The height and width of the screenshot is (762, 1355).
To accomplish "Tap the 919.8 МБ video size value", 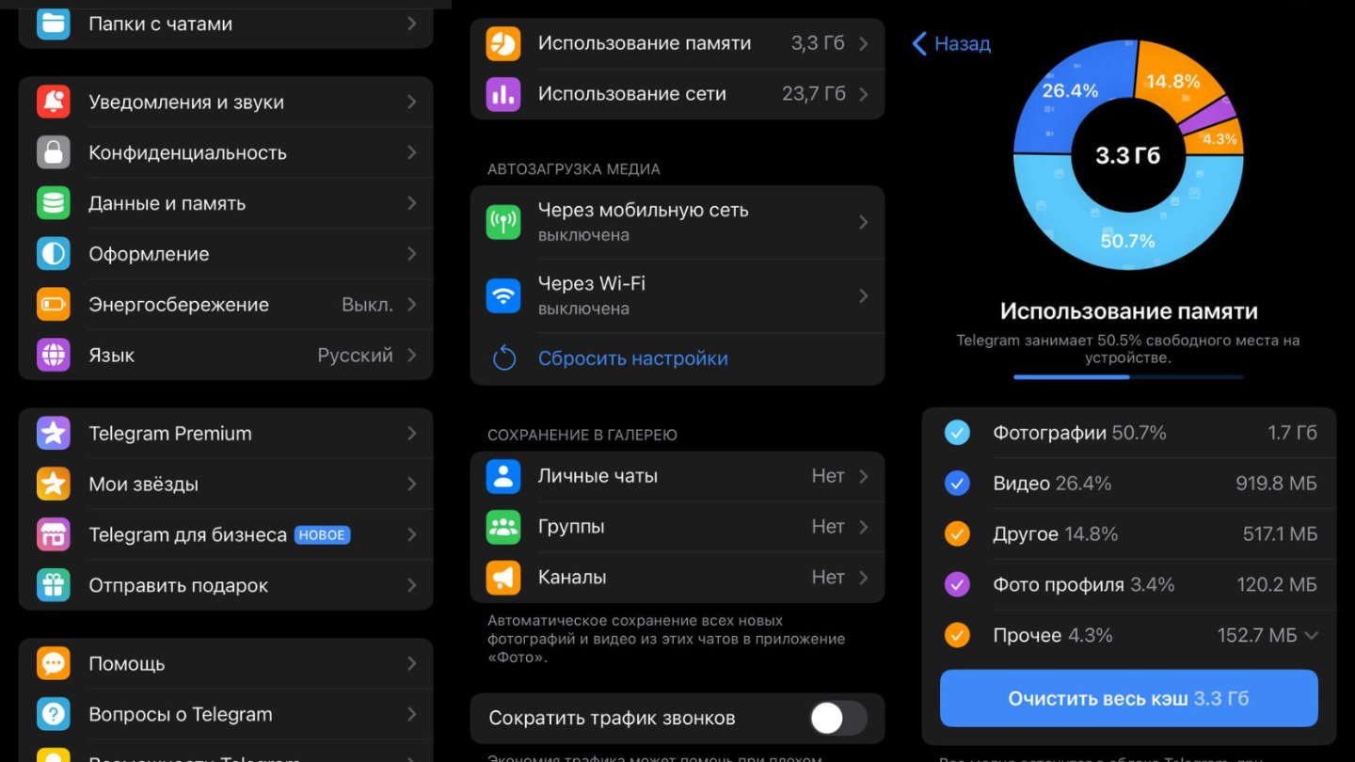I will 1276,484.
